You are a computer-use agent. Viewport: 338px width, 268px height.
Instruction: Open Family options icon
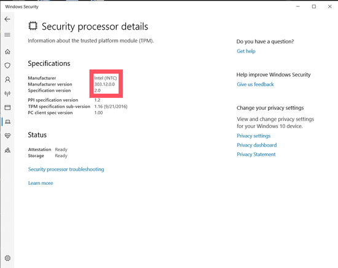click(x=7, y=150)
